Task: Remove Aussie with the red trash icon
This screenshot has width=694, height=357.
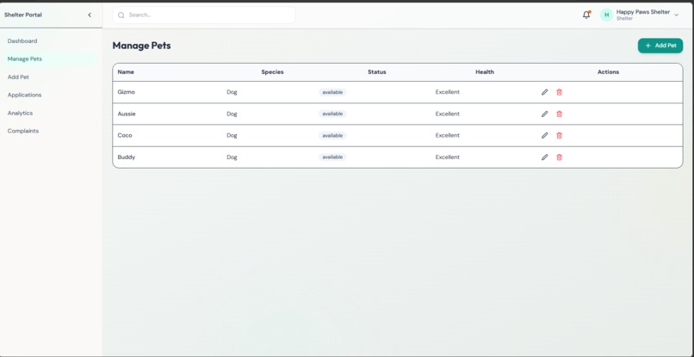Action: coord(559,114)
